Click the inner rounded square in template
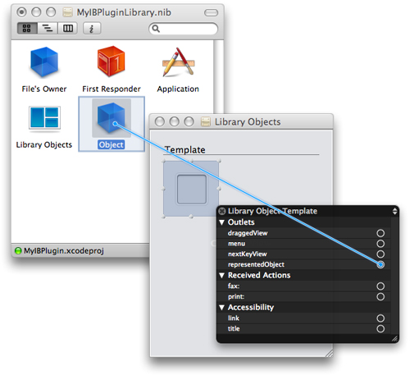Screen dimensions: 410x375 192,190
